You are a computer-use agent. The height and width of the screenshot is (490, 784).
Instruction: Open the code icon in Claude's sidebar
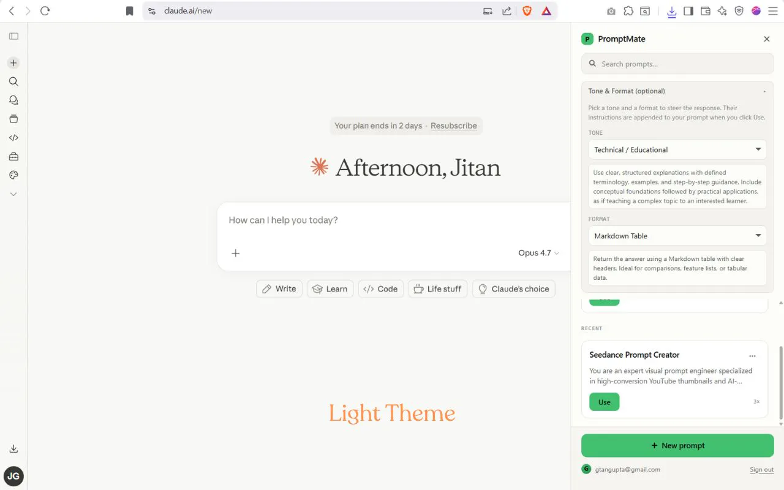click(13, 138)
